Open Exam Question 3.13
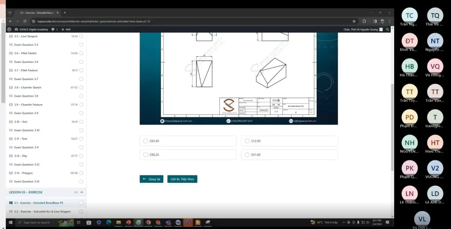This screenshot has height=229, width=451. [x=27, y=182]
